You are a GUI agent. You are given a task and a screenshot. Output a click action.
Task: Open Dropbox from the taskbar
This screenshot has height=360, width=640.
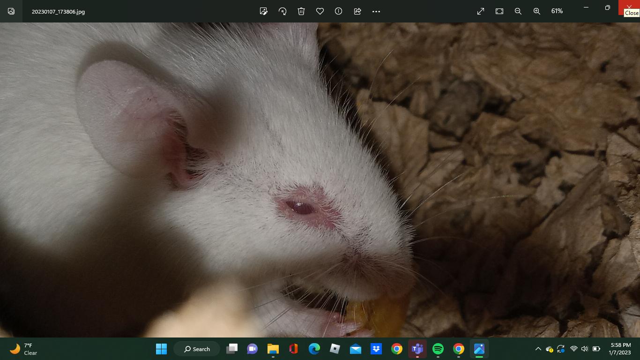376,349
